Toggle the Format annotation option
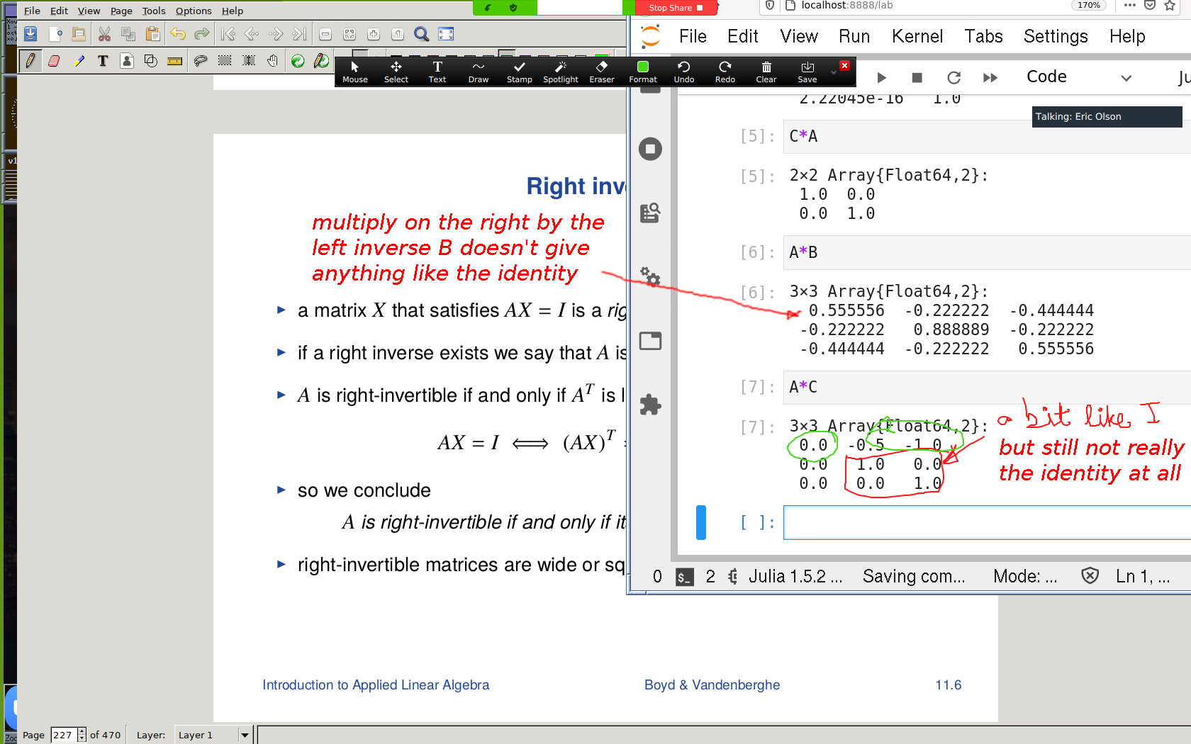This screenshot has width=1191, height=744. (642, 71)
